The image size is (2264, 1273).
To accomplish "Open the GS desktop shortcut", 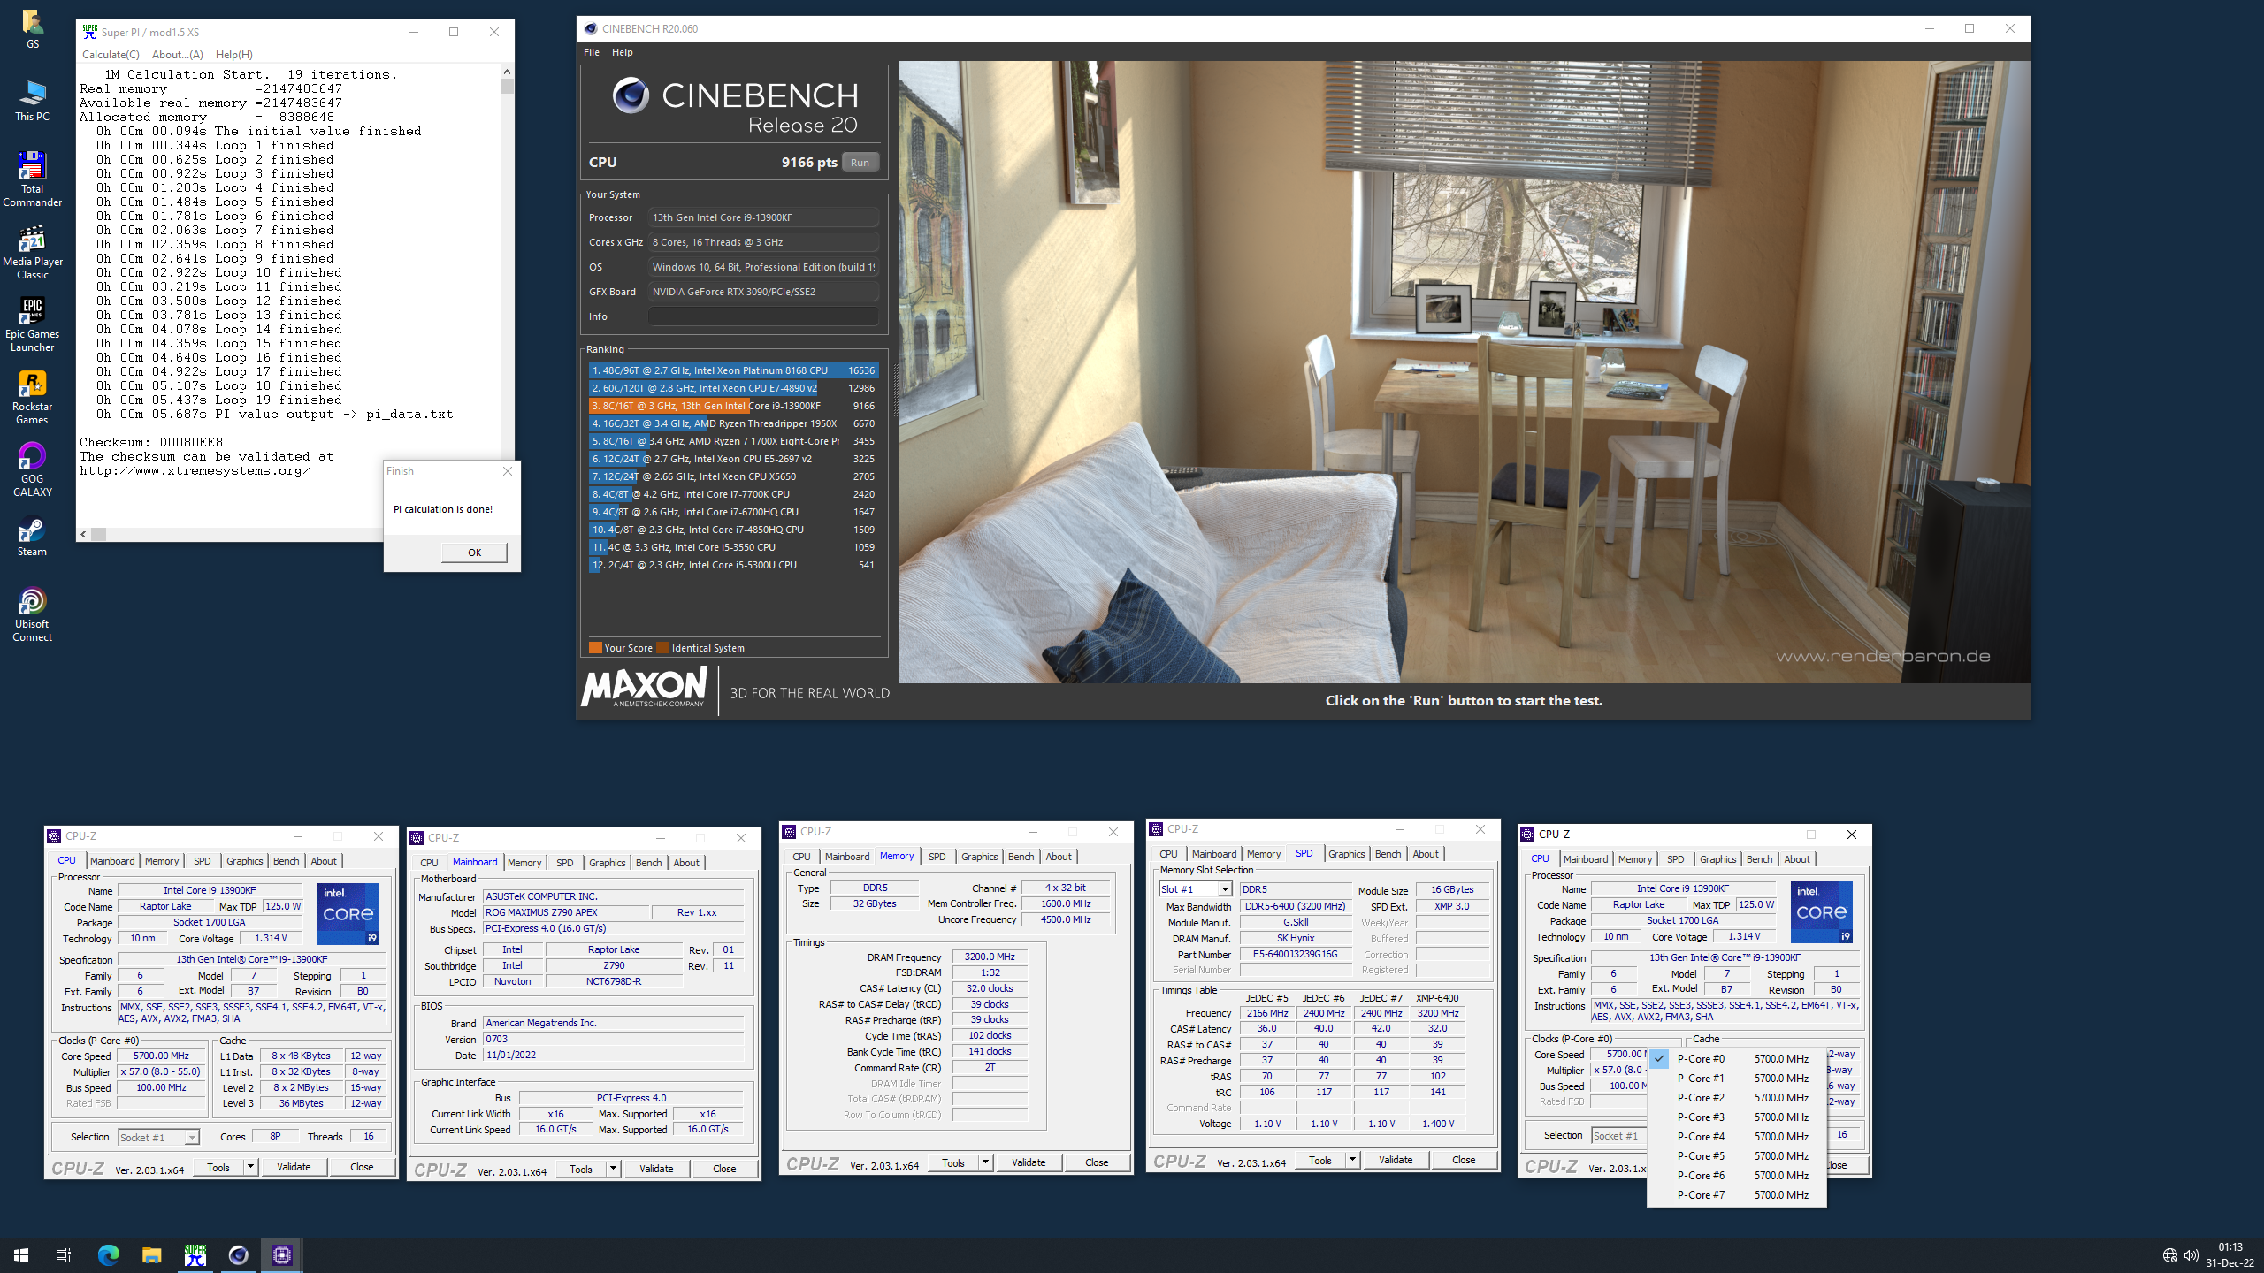I will click(32, 28).
